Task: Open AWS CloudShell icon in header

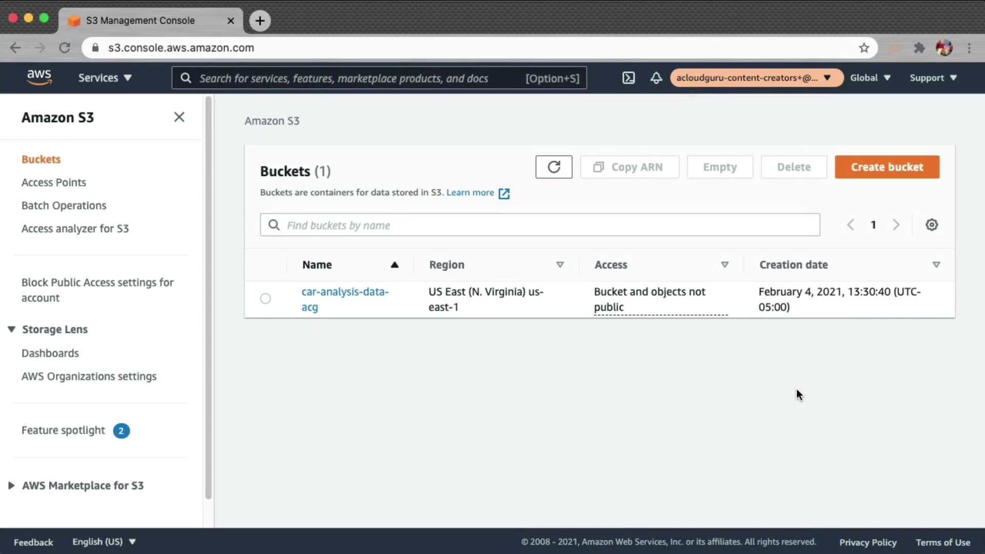Action: pyautogui.click(x=628, y=78)
